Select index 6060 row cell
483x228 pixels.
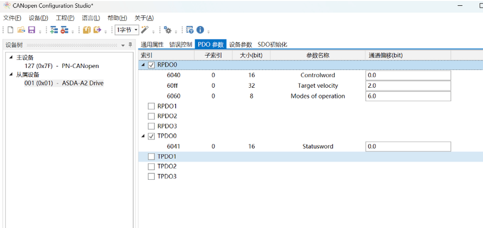point(173,96)
